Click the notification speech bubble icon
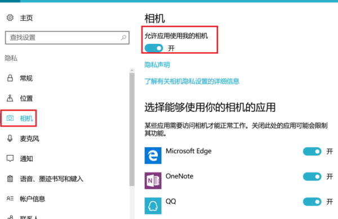338x219 pixels. point(10,158)
